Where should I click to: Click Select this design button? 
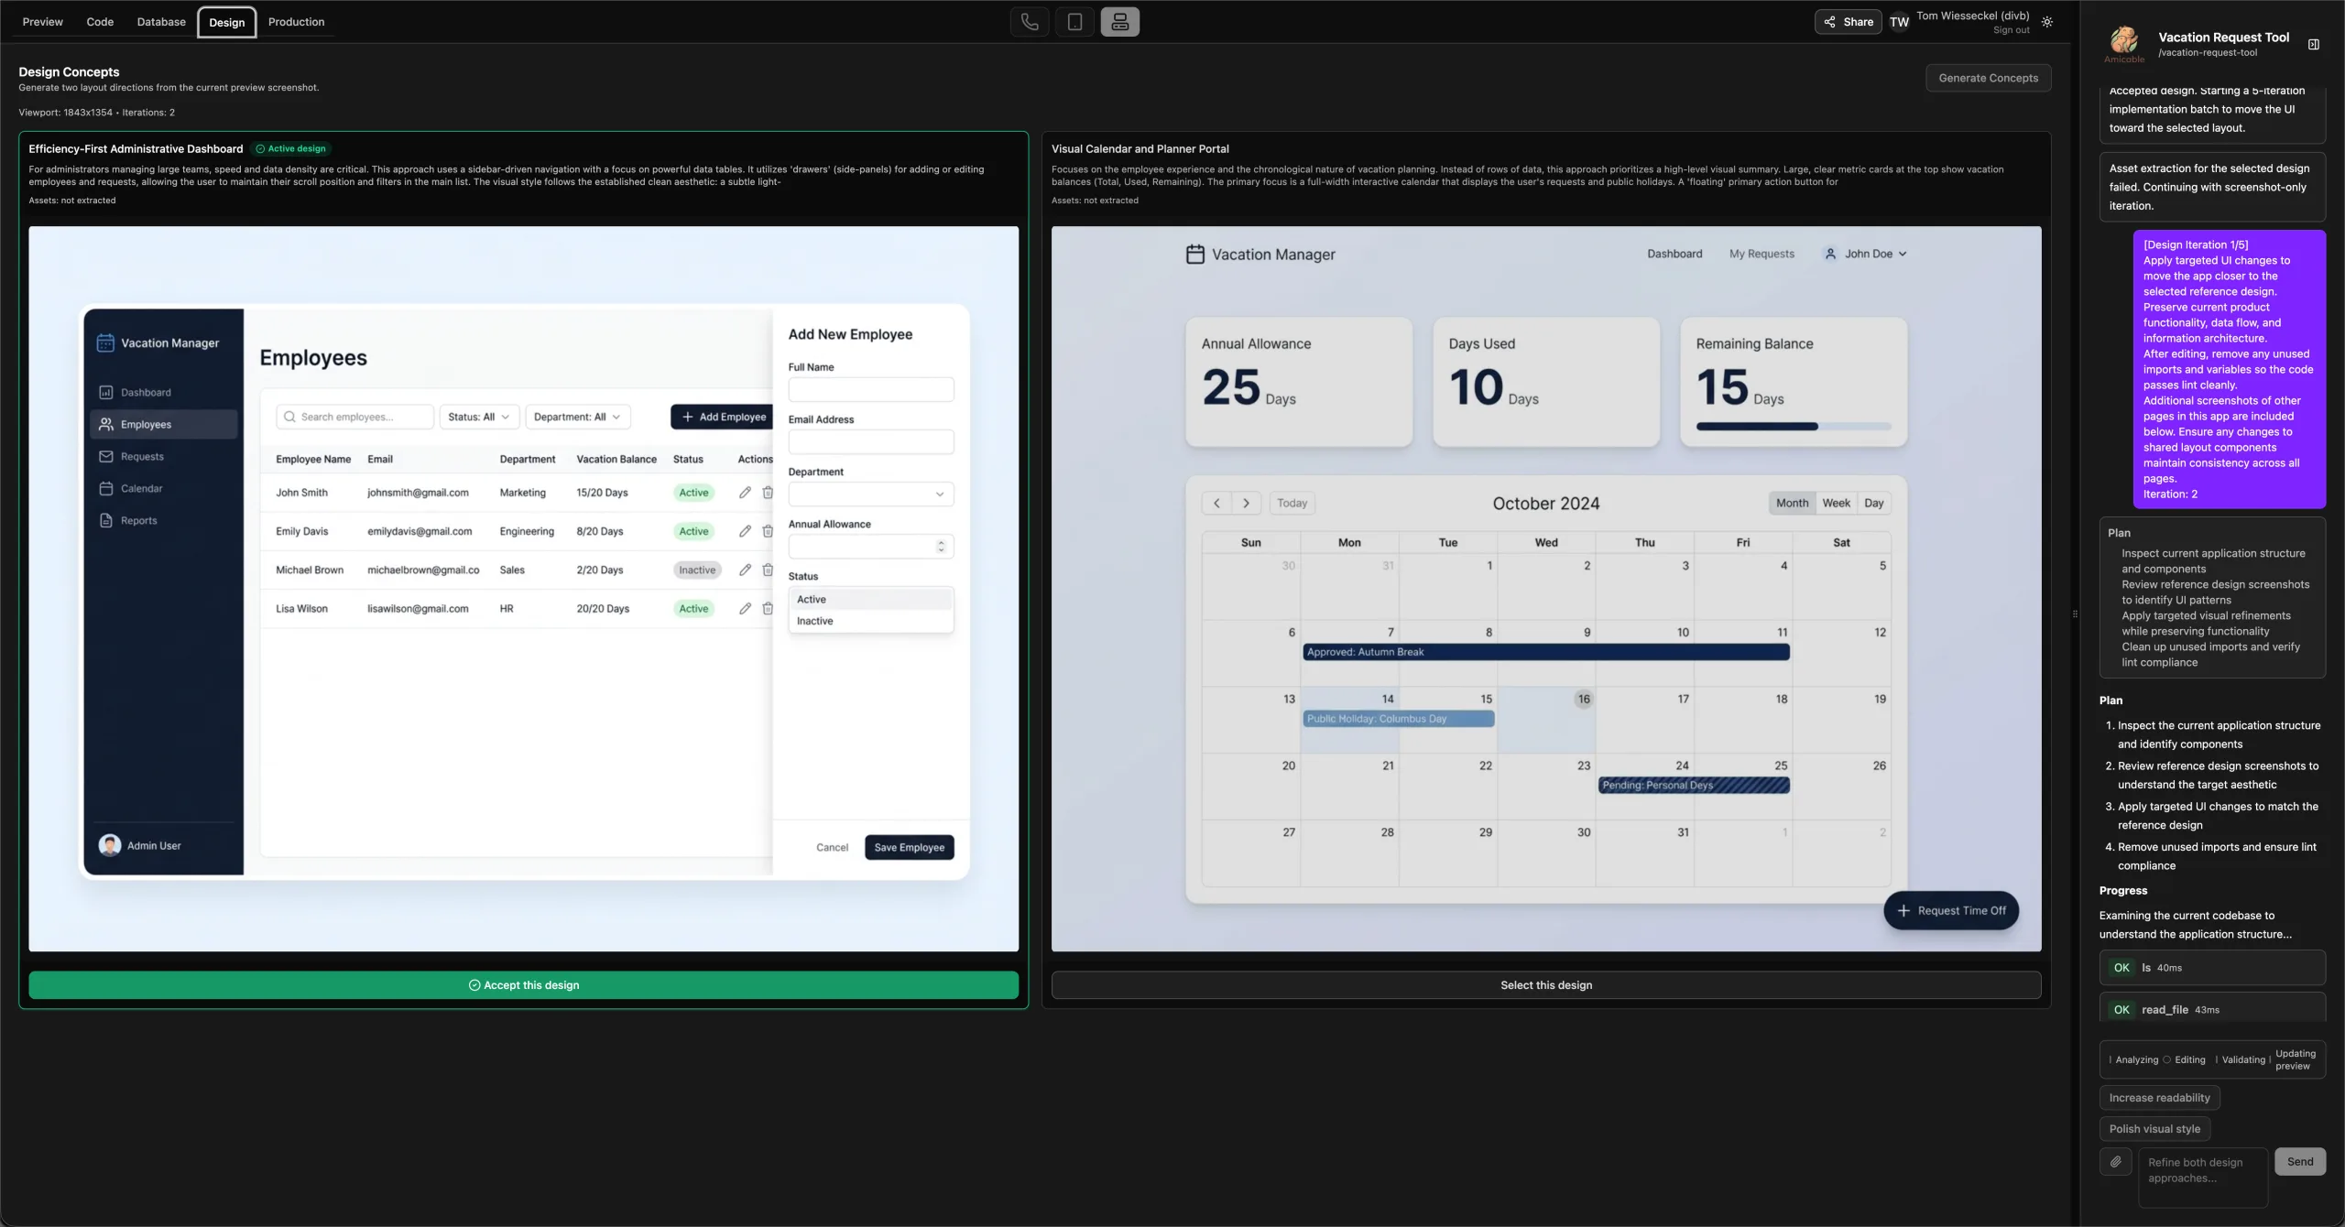tap(1545, 985)
